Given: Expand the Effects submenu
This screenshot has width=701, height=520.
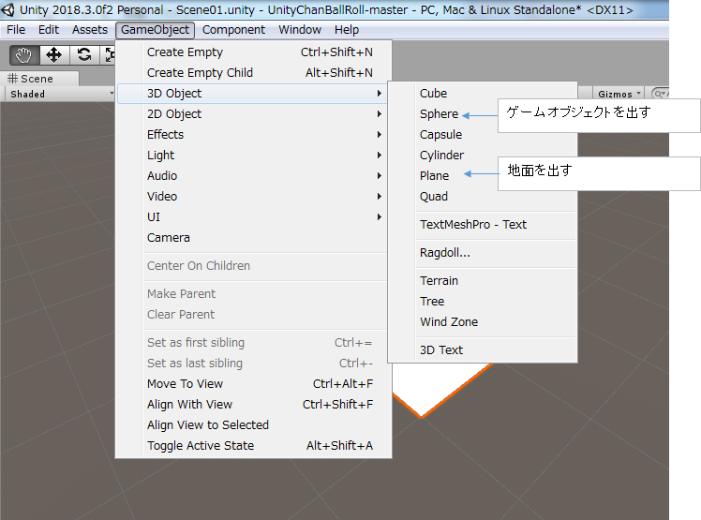Looking at the screenshot, I should (254, 135).
